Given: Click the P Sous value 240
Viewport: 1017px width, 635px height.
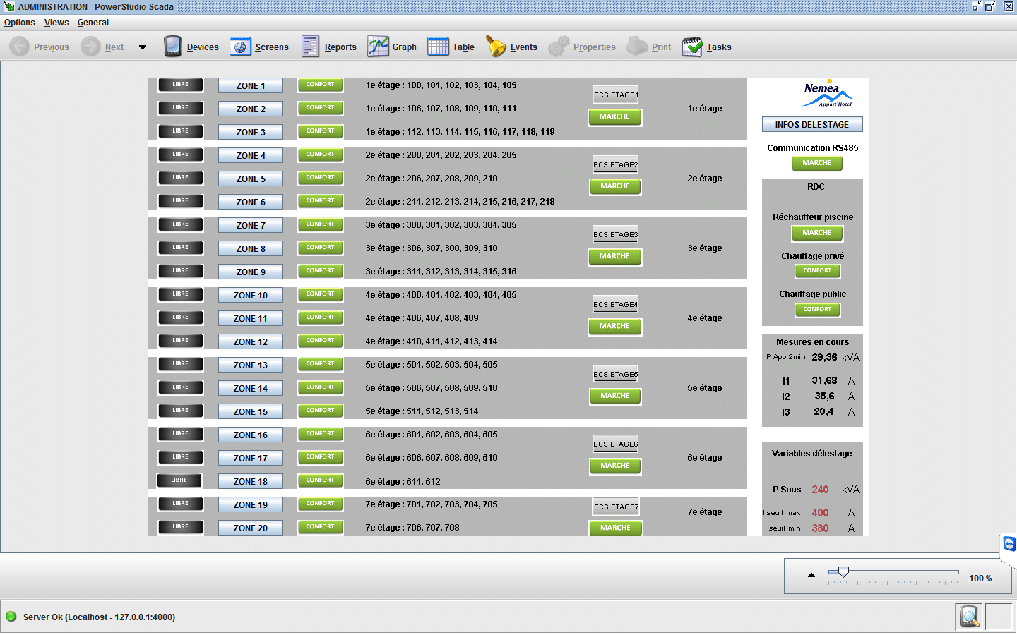Looking at the screenshot, I should (820, 489).
